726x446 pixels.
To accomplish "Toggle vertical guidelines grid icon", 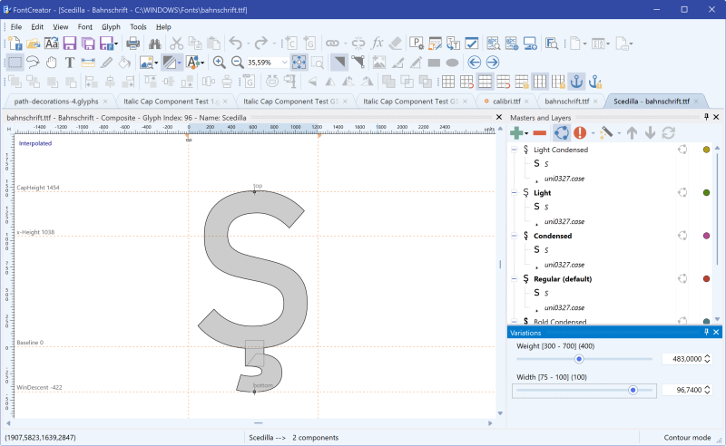I will click(540, 82).
